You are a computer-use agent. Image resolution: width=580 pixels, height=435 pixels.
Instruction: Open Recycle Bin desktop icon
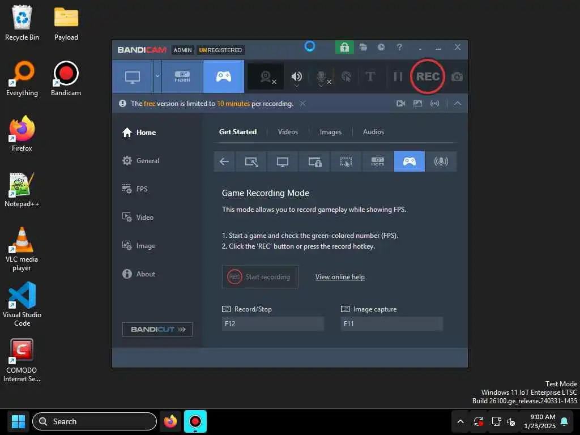tap(22, 23)
